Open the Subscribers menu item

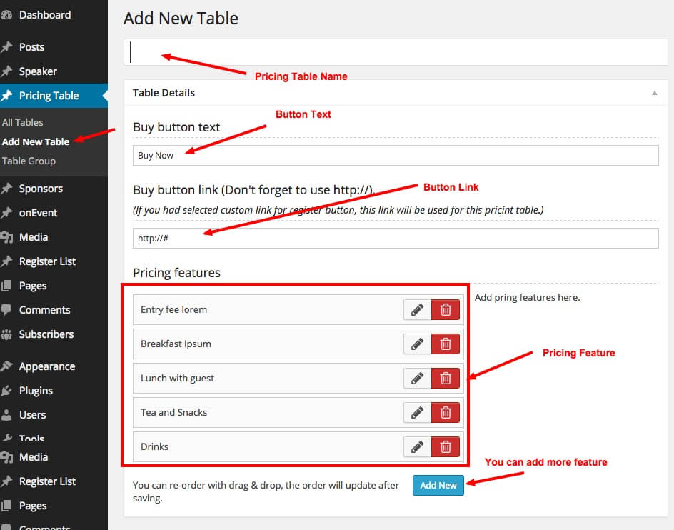click(x=46, y=334)
